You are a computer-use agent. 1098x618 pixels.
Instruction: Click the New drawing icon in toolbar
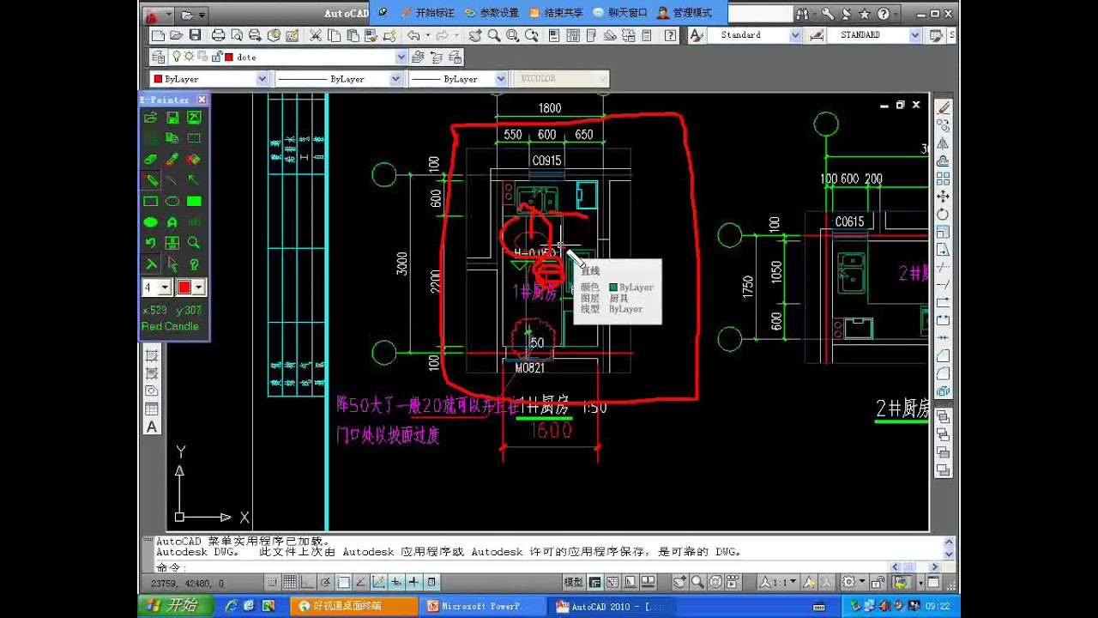click(x=158, y=35)
